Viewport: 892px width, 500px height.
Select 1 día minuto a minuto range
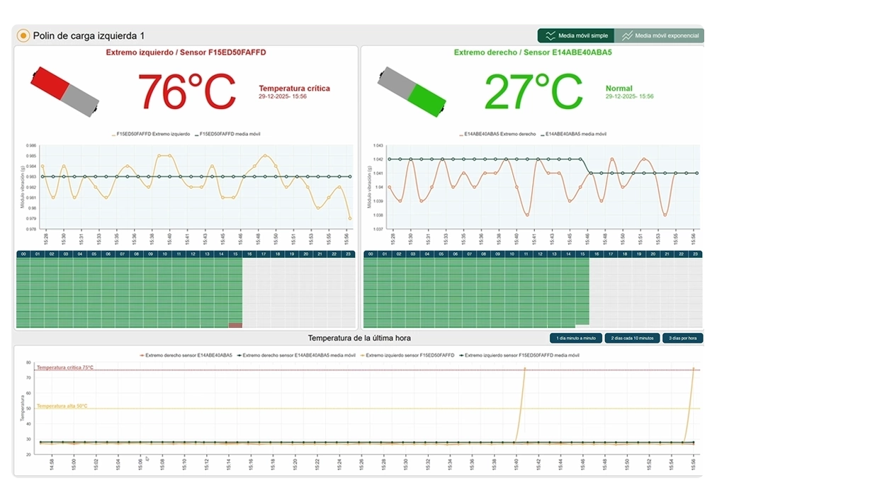tap(576, 339)
